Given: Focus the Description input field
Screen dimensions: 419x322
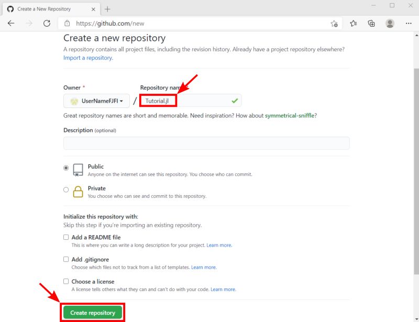Looking at the screenshot, I should click(x=206, y=143).
